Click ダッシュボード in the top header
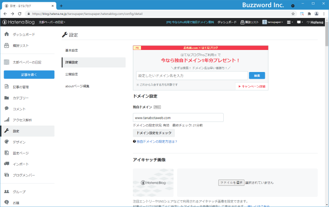329x207 pixels. (227, 22)
